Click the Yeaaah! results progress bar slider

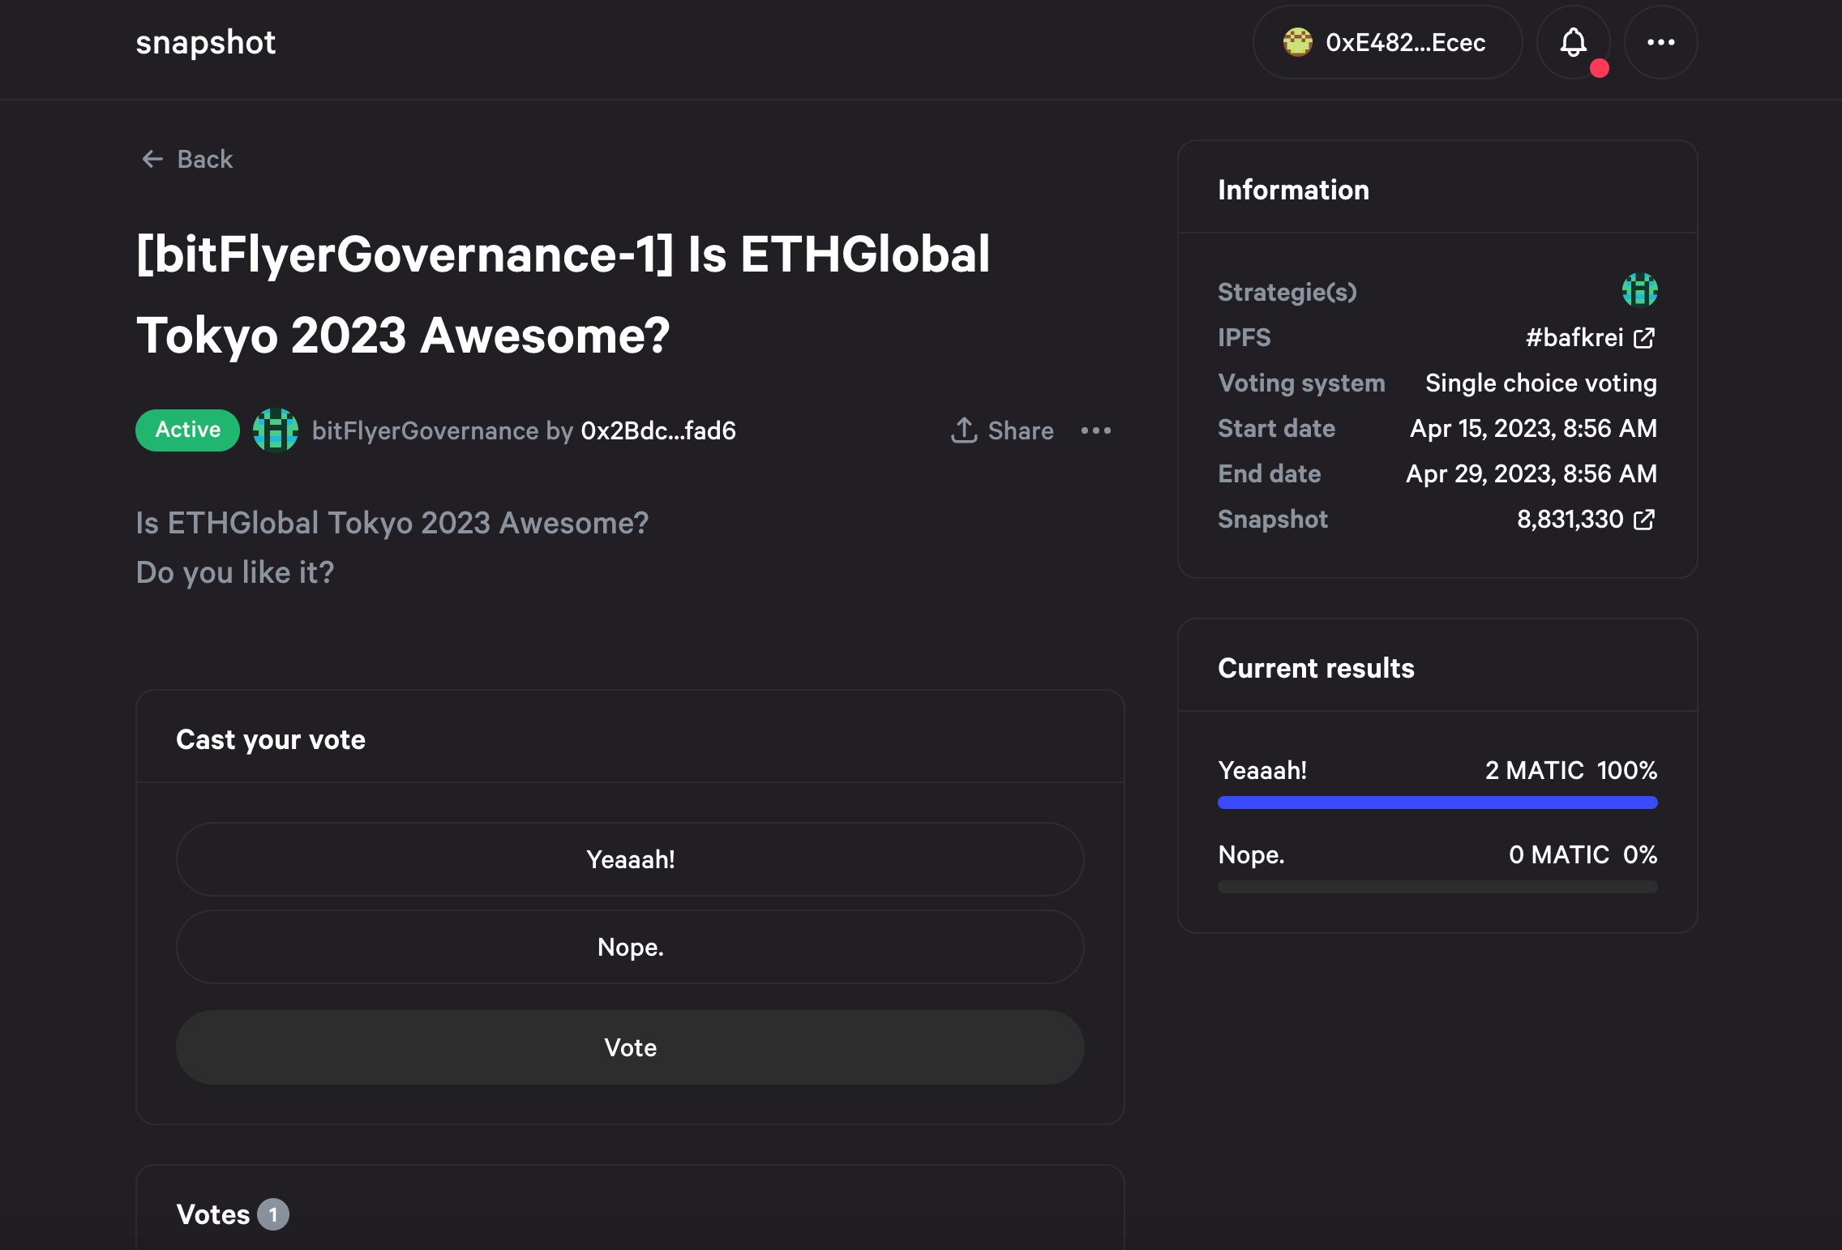click(1437, 803)
